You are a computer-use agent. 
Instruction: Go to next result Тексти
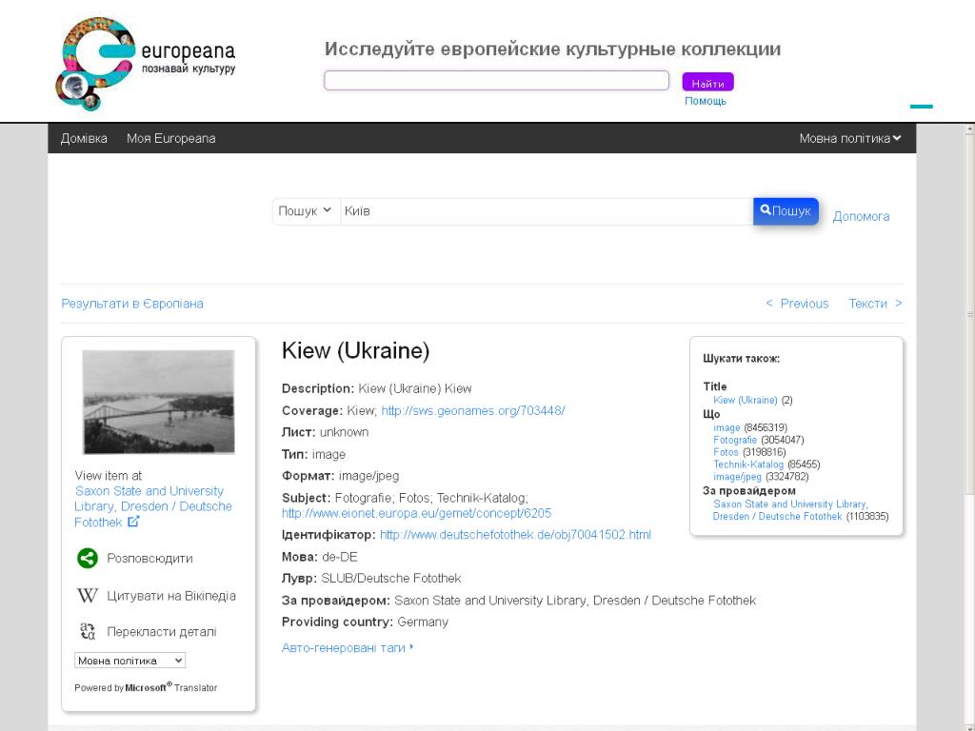coord(876,304)
